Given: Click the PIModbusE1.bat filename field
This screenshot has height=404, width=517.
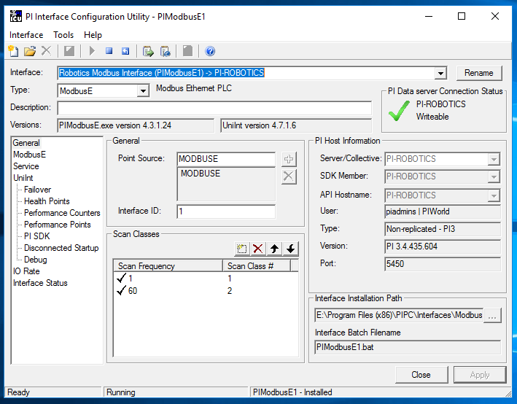Looking at the screenshot, I should [x=408, y=347].
